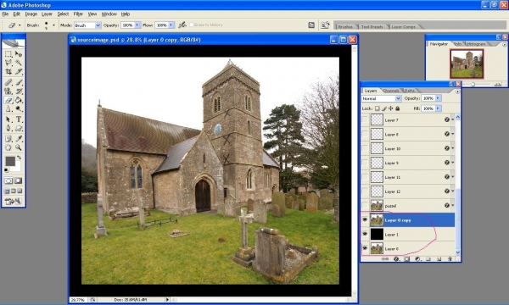Select the Rectangular Marquee tool
509x305 pixels.
tap(8, 54)
